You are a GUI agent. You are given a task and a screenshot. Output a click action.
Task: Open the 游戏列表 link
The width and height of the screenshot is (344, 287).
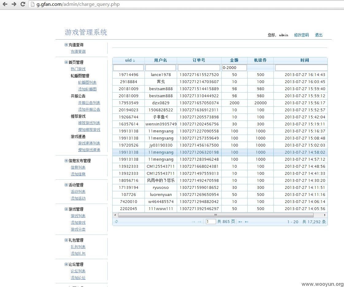pyautogui.click(x=78, y=216)
